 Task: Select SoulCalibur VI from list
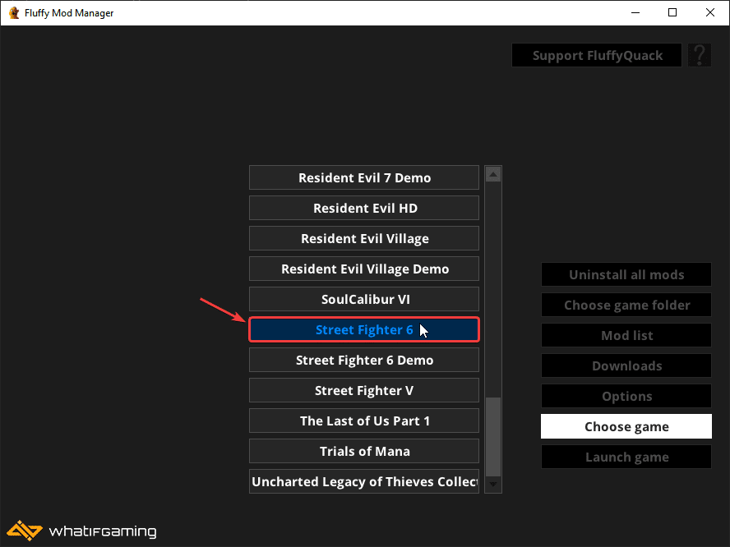pos(364,299)
